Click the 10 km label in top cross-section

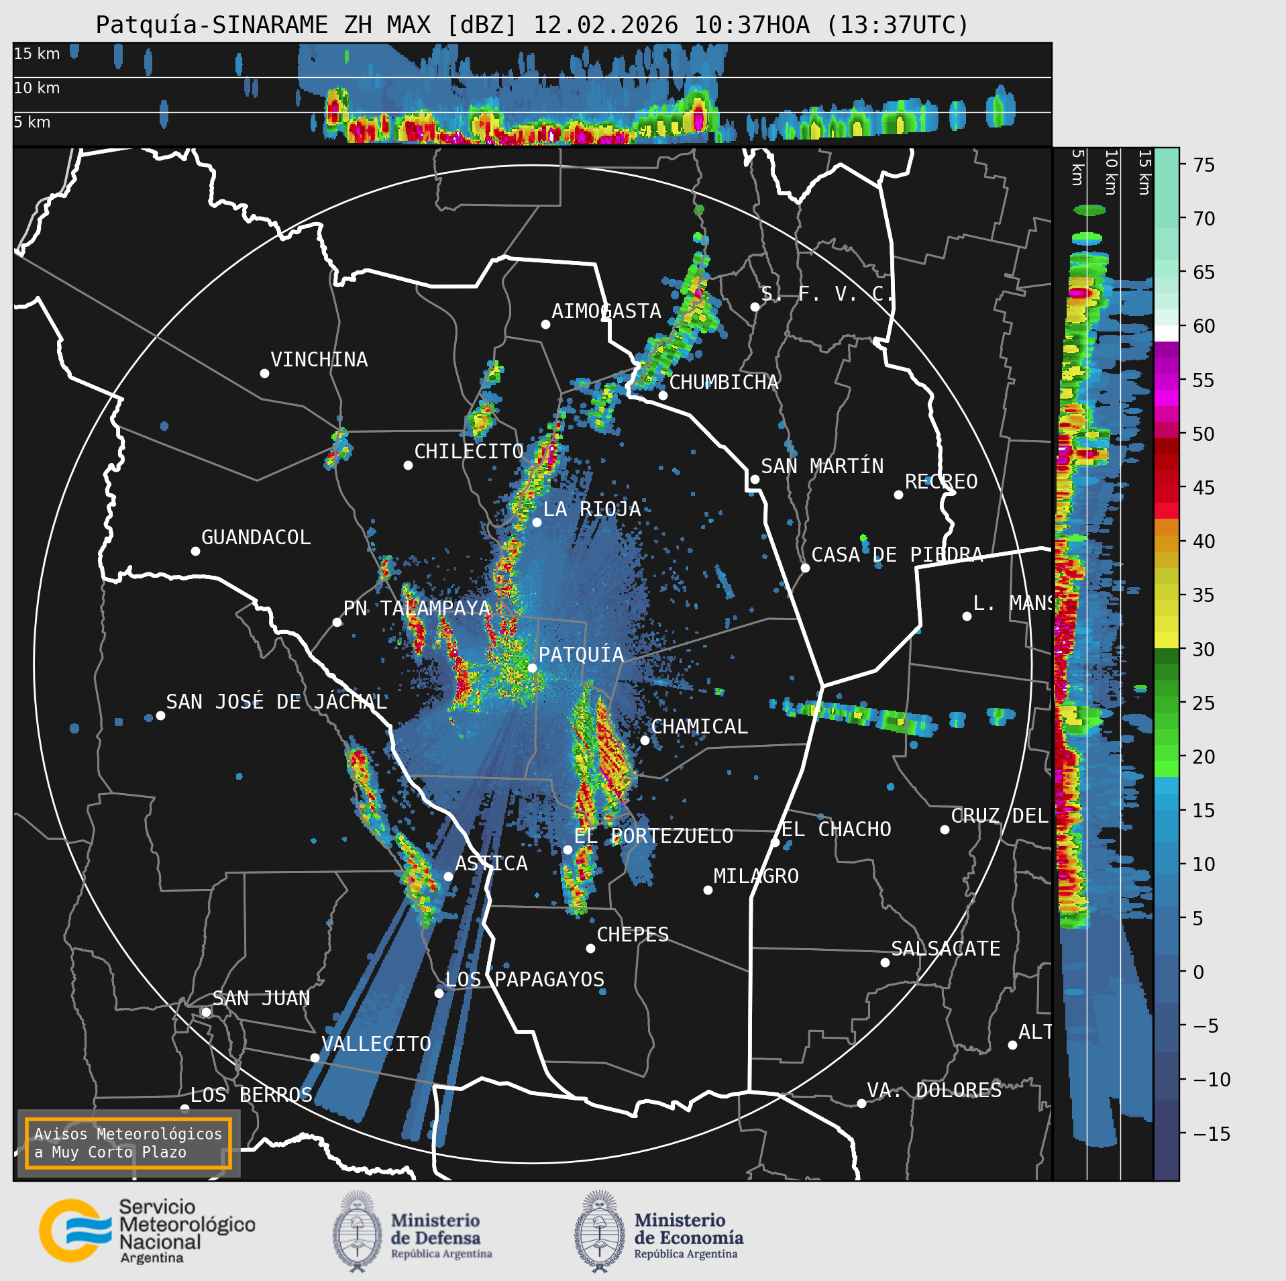[x=37, y=88]
